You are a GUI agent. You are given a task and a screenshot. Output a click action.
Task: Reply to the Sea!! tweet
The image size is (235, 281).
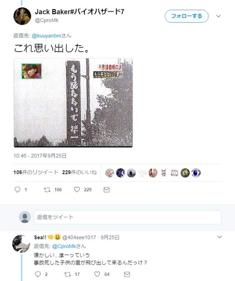point(38,274)
